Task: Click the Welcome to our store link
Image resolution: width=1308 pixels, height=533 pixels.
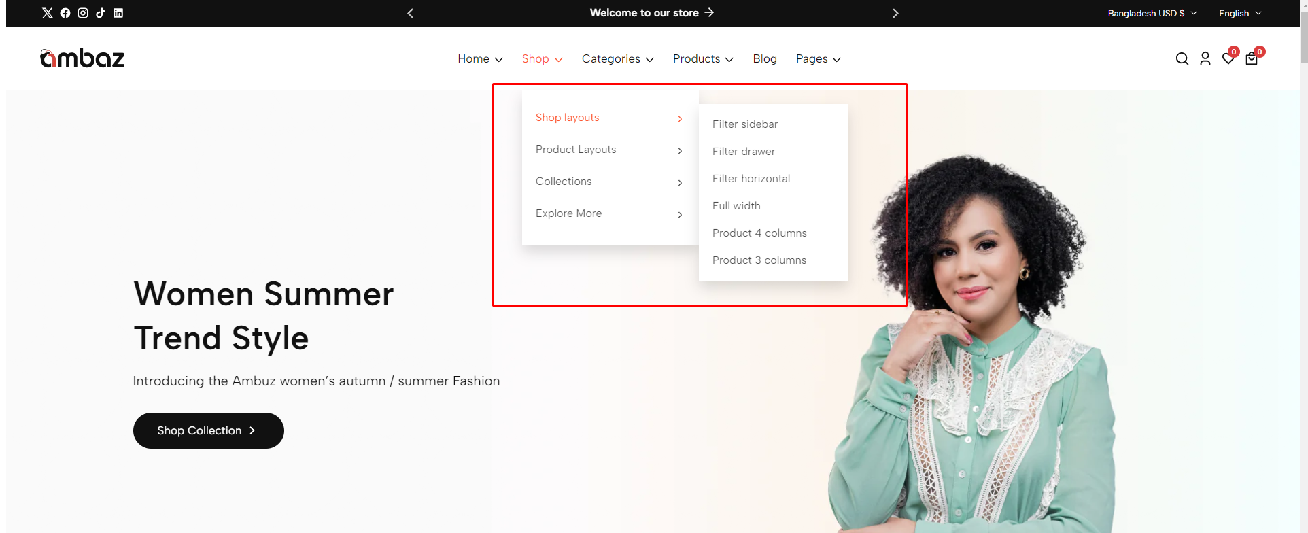Action: point(651,13)
